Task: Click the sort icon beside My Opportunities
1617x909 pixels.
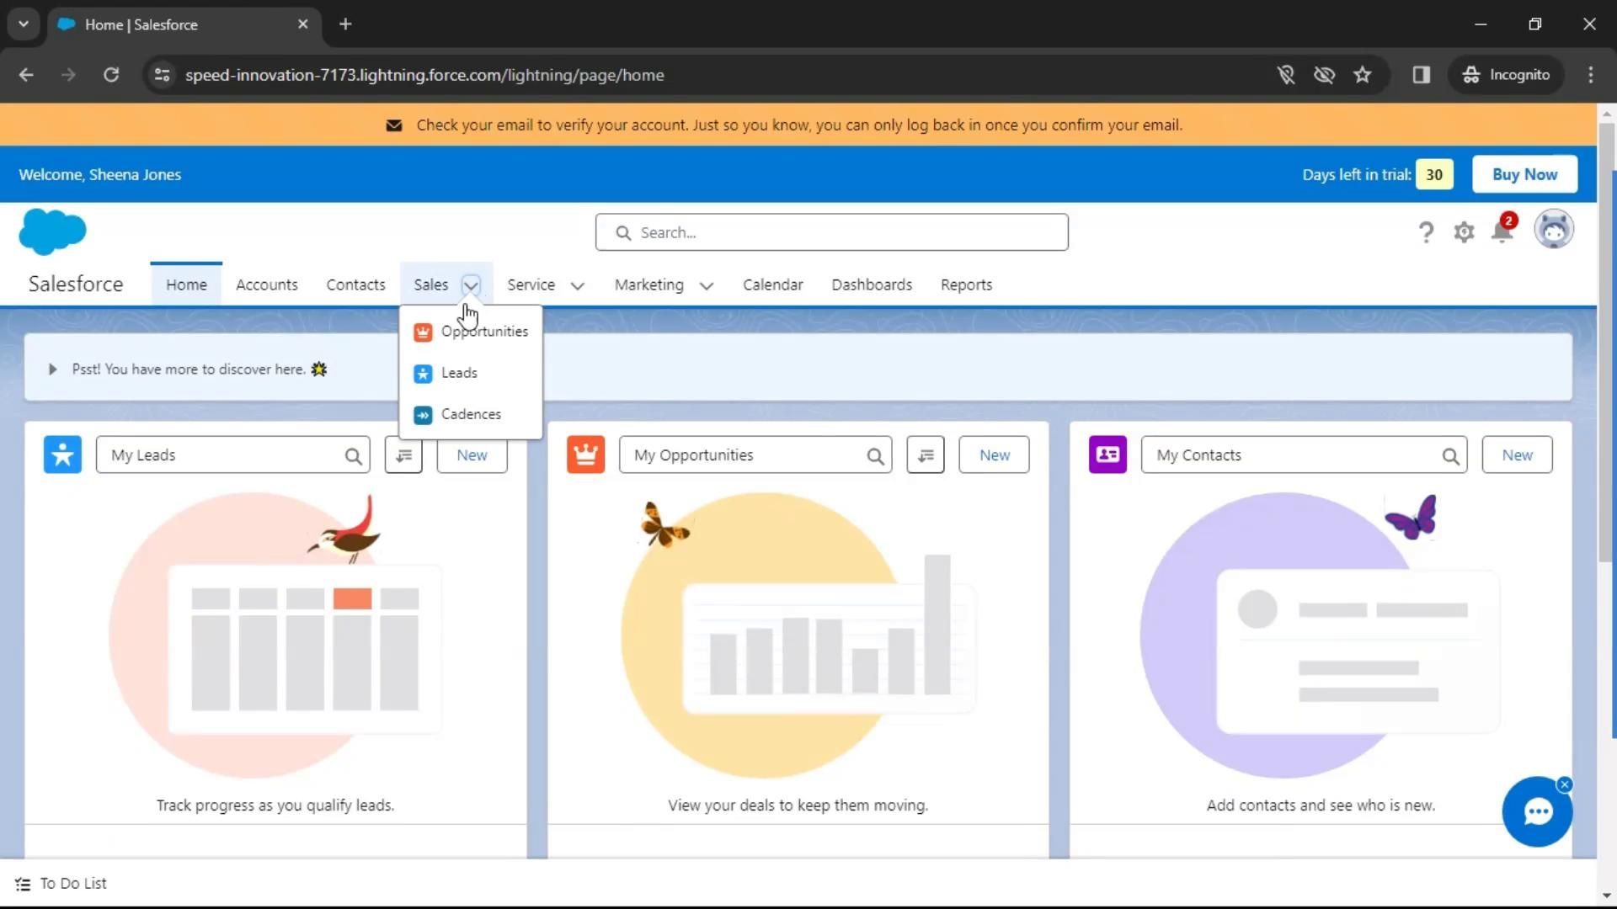Action: point(925,455)
